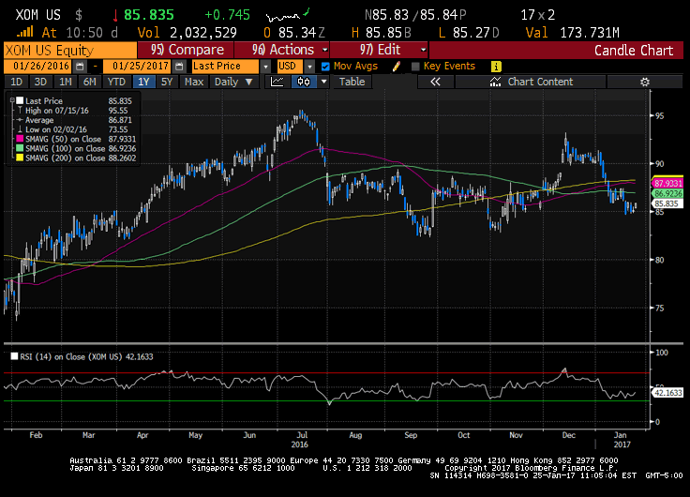
Task: Open chart settings gear
Action: tap(645, 82)
